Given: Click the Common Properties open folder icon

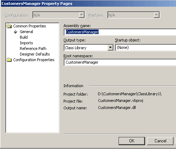Looking at the screenshot, I should [x=9, y=26].
